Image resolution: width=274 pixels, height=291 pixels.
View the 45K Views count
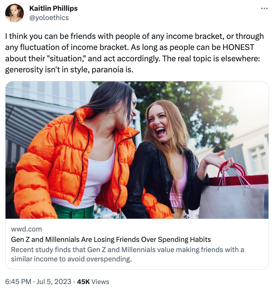click(x=93, y=281)
